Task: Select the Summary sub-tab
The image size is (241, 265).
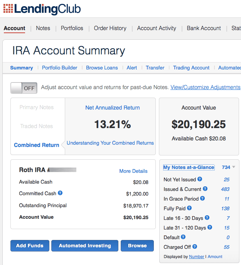Action: coord(22,68)
